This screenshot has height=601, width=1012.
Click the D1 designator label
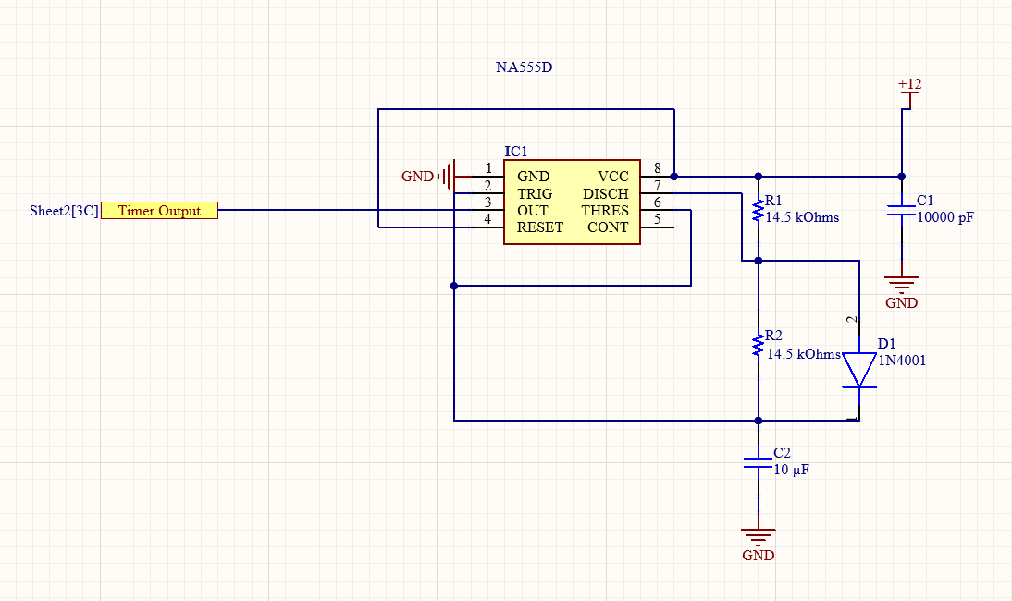pos(886,344)
